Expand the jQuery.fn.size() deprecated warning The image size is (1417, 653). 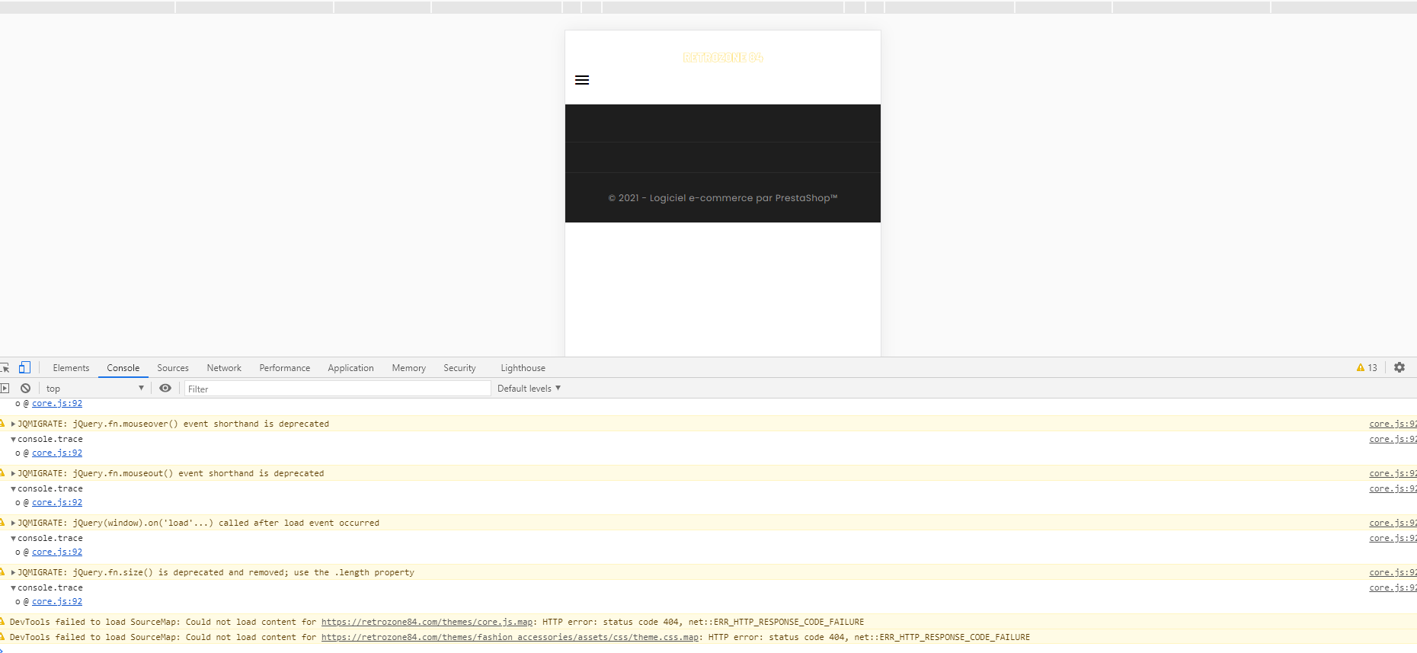[13, 572]
